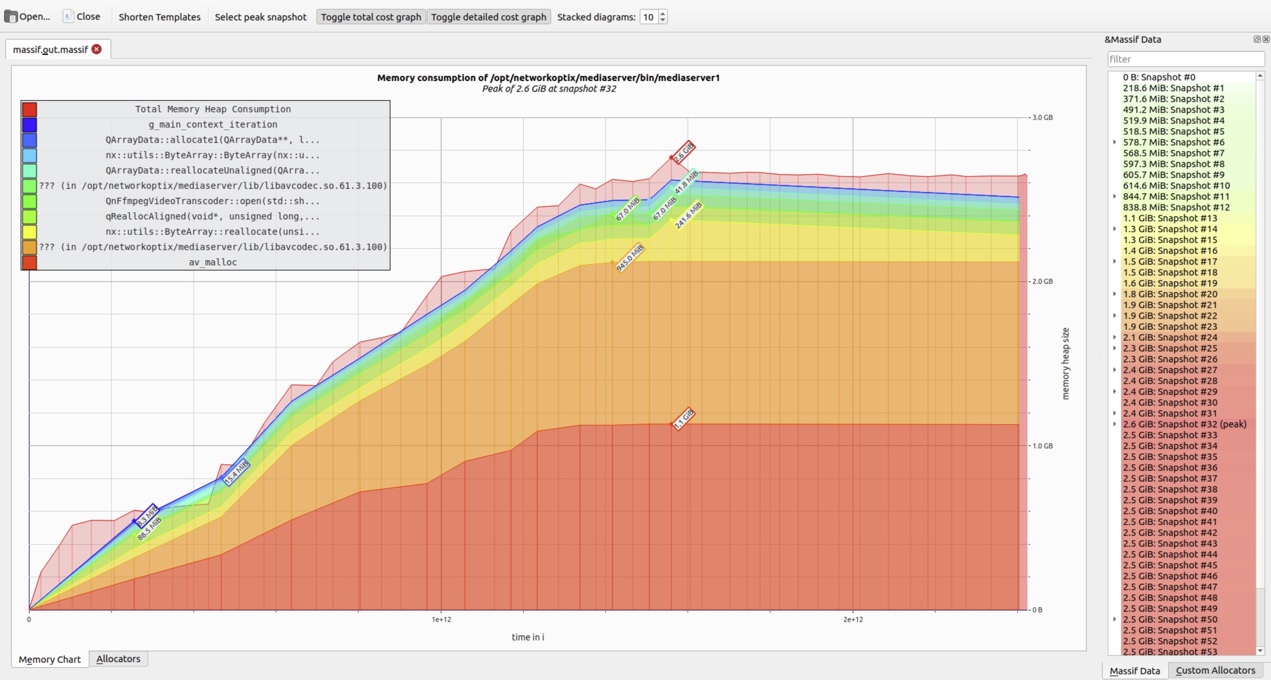The image size is (1271, 680).
Task: Switch to the Allocators tab
Action: pyautogui.click(x=118, y=659)
